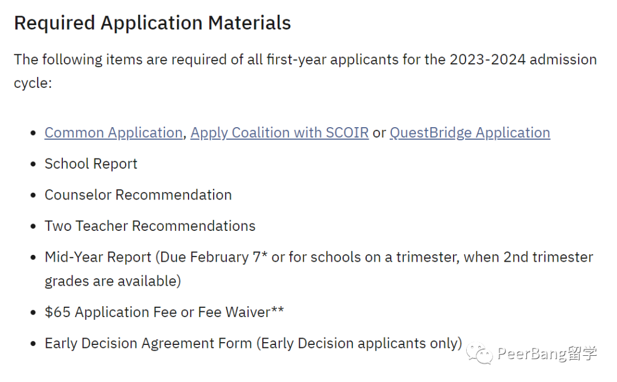
Task: Click the PeerBang watermark text
Action: [x=547, y=353]
